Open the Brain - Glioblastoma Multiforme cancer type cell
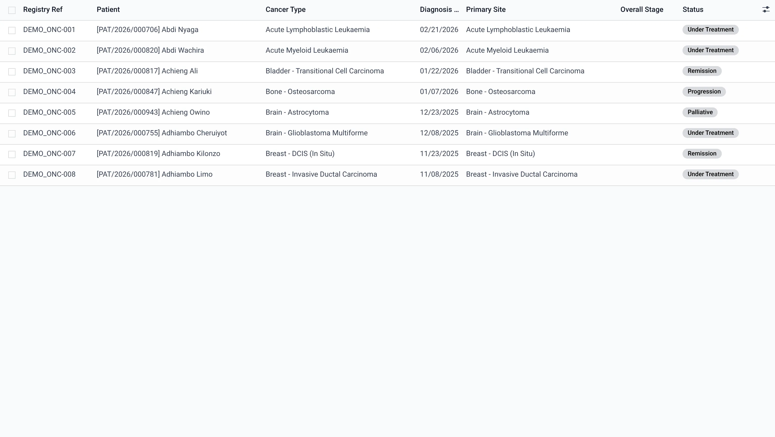Screen dimensions: 775x437 coord(316,133)
